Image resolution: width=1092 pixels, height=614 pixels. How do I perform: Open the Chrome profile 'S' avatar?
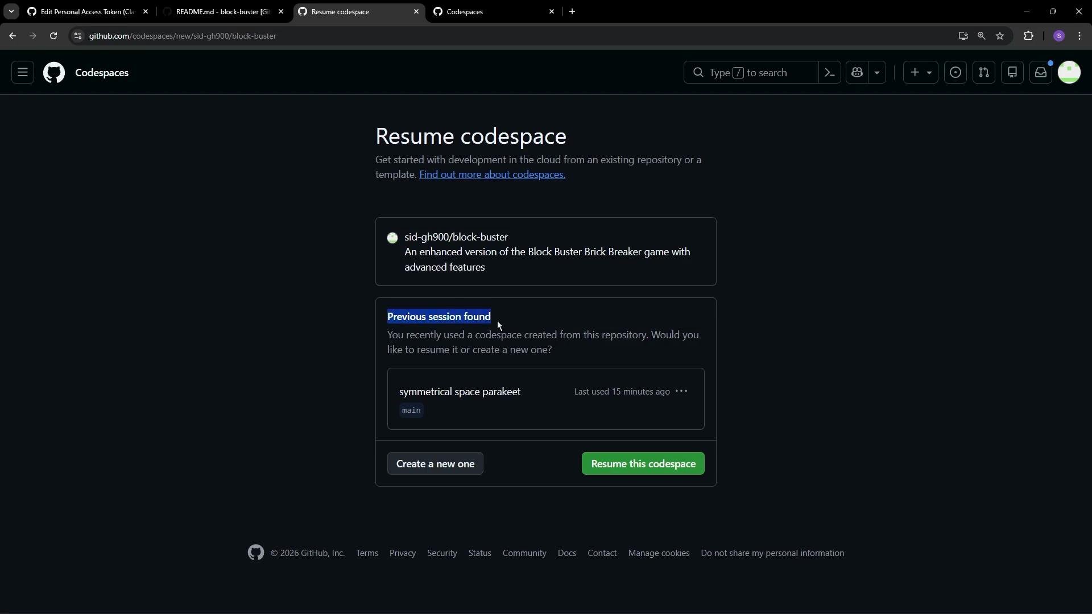1059,36
